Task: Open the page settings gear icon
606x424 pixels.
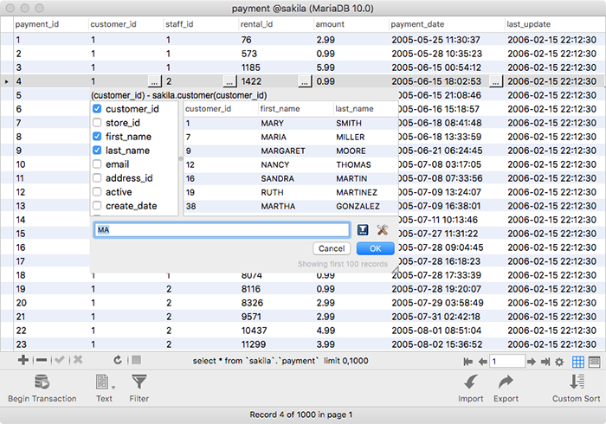Action: [x=559, y=362]
